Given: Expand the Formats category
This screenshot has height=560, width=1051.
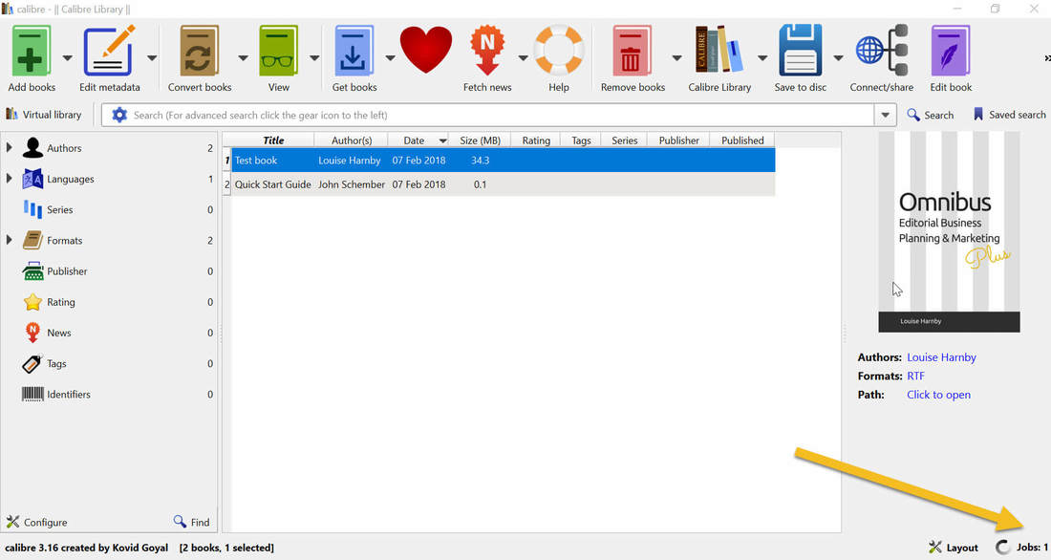Looking at the screenshot, I should point(10,240).
